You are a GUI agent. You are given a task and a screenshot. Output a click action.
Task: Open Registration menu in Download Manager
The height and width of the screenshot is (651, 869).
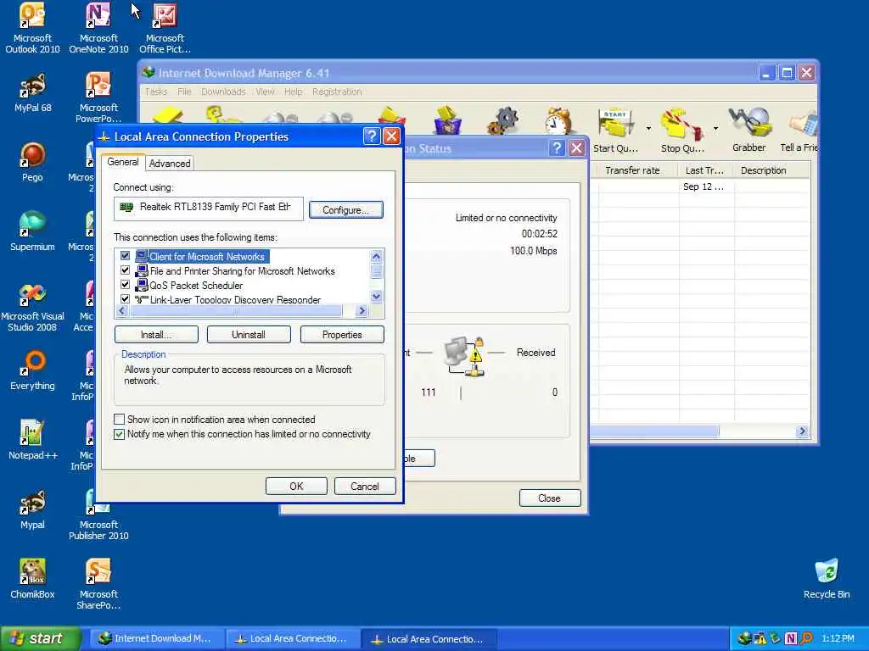click(337, 92)
